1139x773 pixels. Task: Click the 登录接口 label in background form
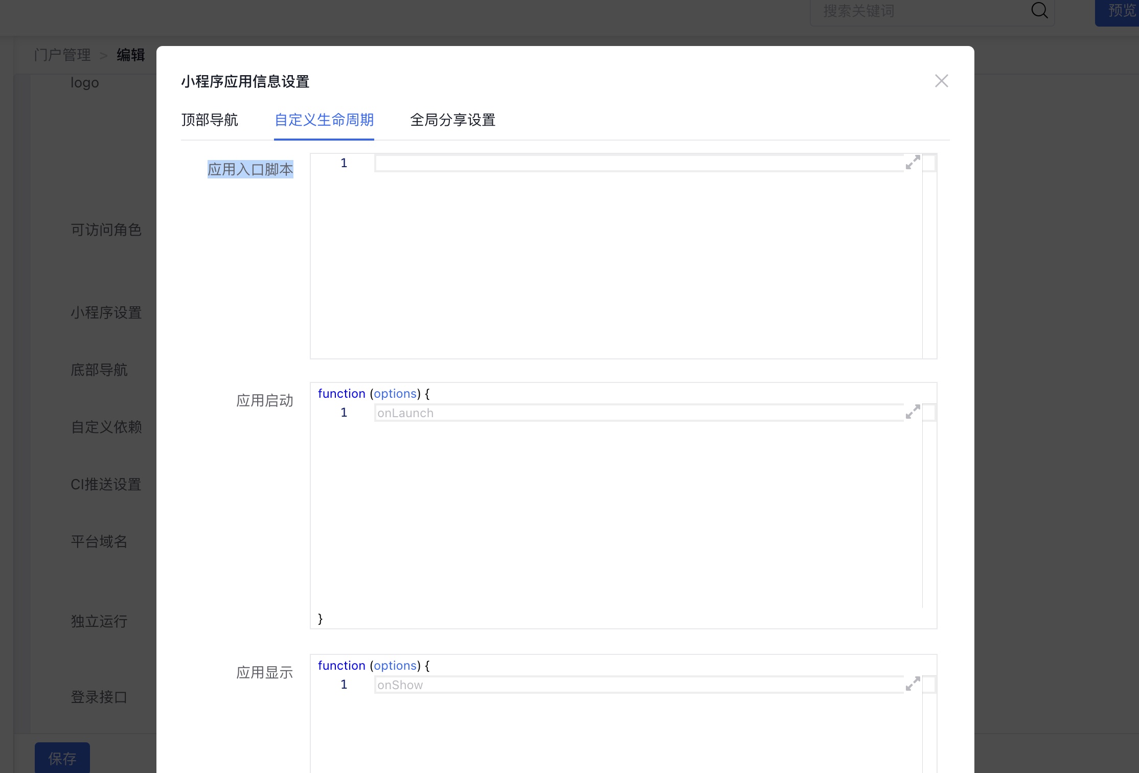(99, 697)
